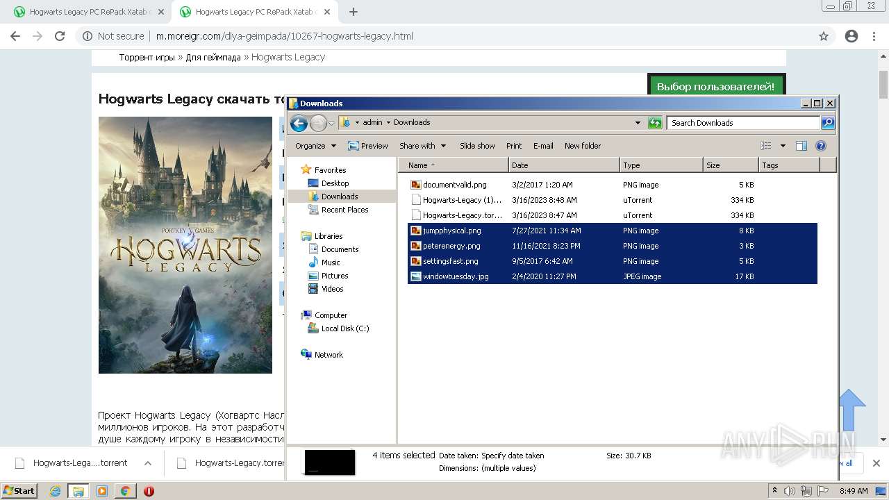
Task: Click the Start button
Action: tap(19, 490)
